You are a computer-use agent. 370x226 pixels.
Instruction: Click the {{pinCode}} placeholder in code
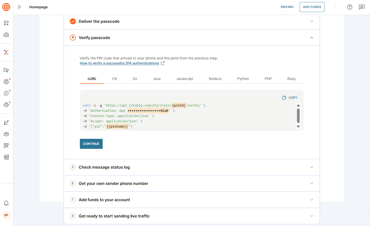117,126
